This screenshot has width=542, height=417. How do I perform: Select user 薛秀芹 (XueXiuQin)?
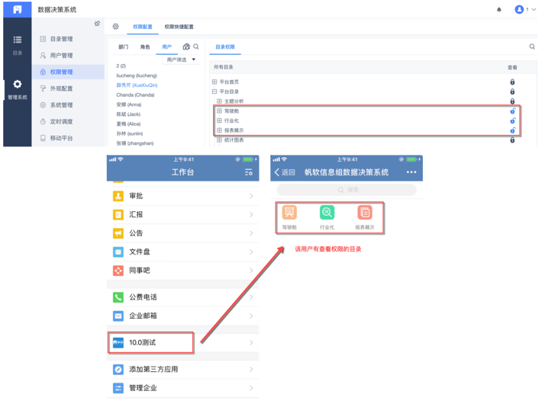[137, 85]
